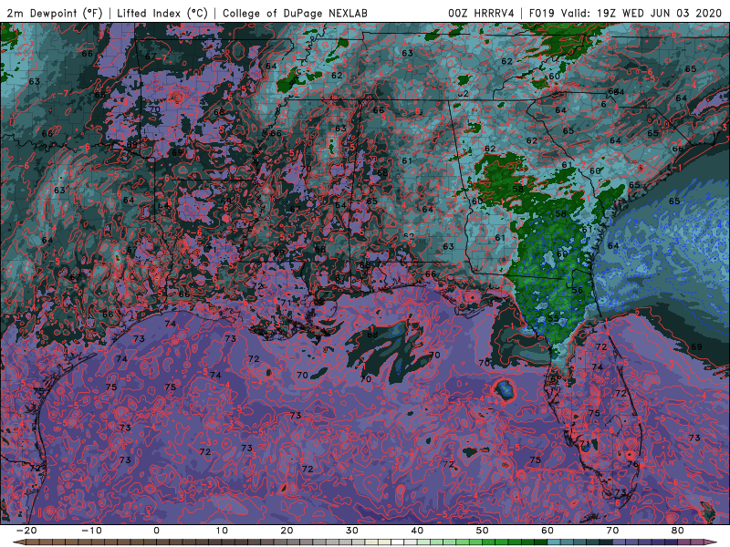
Task: Click the 0 label on the color scale
Action: [156, 531]
